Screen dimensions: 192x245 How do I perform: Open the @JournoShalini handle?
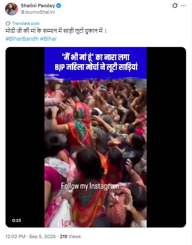(x=38, y=12)
